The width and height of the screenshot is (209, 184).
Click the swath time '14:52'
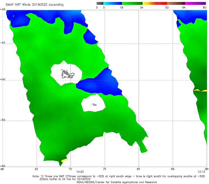coord(80,172)
